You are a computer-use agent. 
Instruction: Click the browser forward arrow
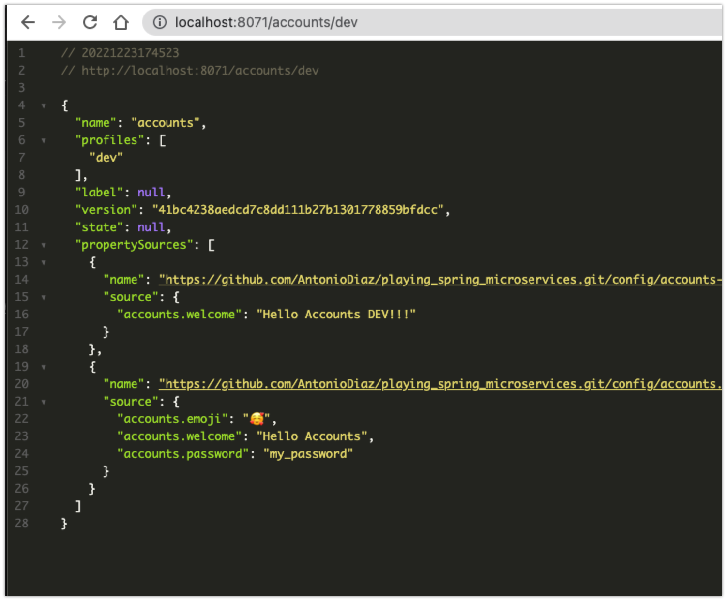pos(59,22)
